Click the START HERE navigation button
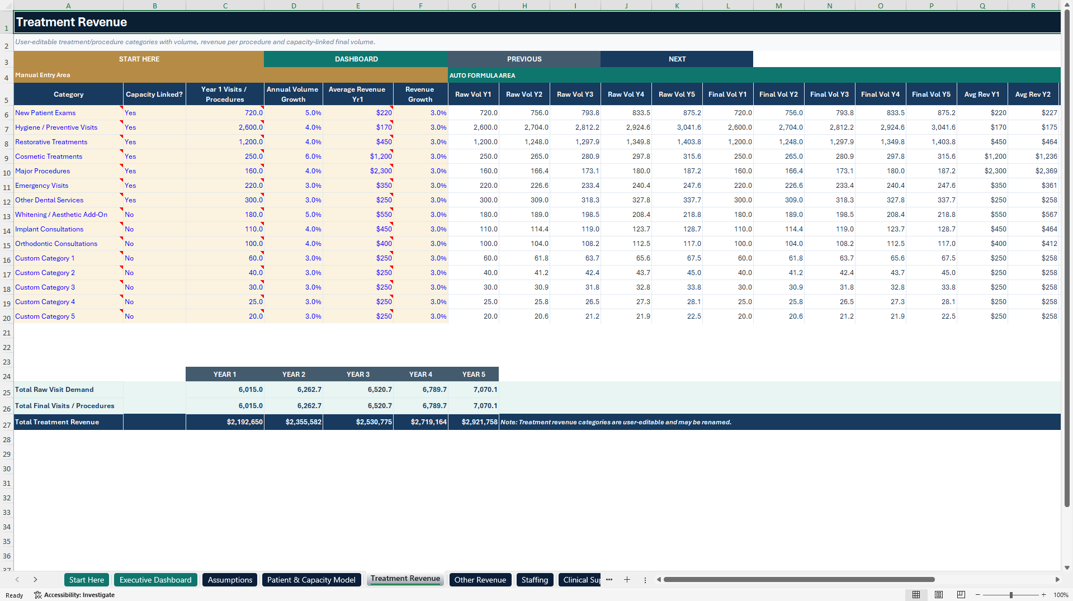This screenshot has width=1073, height=601. click(139, 59)
